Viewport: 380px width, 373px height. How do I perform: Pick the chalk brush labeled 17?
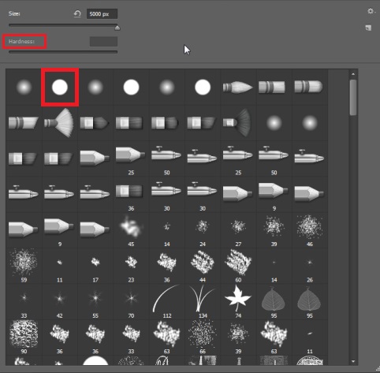pos(95,265)
